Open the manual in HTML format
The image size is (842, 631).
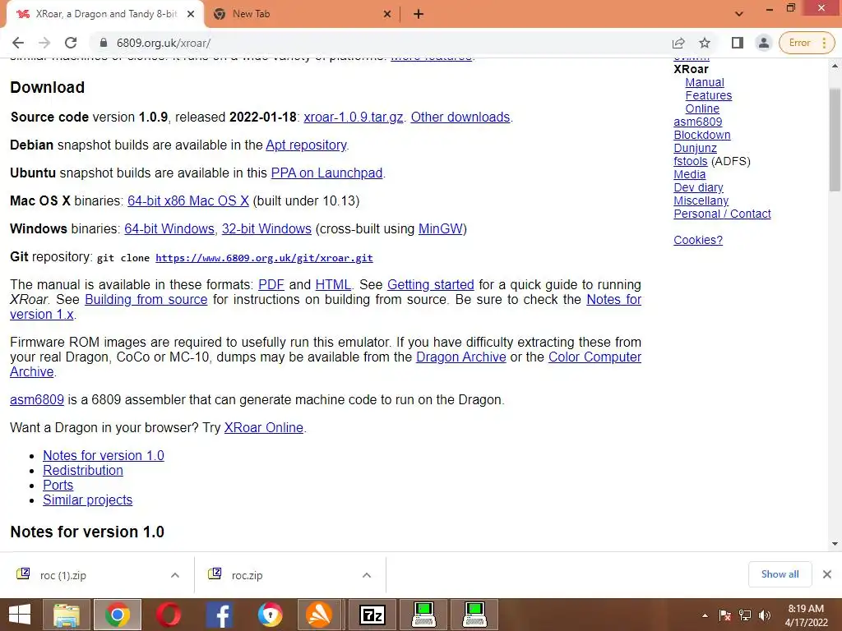tap(333, 284)
